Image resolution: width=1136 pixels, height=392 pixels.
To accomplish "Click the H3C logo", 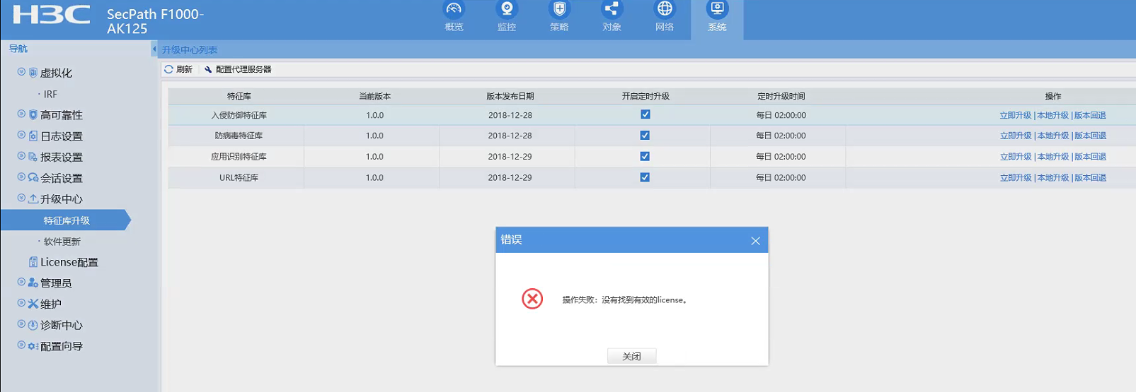I will pos(52,16).
